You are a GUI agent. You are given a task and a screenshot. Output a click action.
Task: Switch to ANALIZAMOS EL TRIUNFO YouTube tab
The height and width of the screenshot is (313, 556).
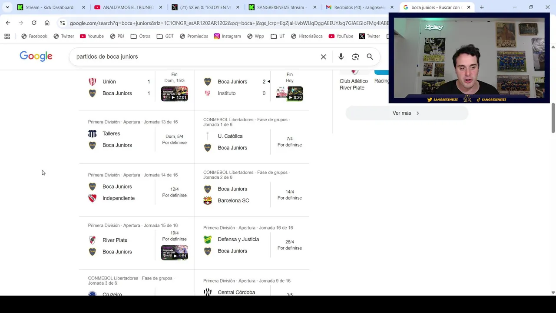coord(128,7)
